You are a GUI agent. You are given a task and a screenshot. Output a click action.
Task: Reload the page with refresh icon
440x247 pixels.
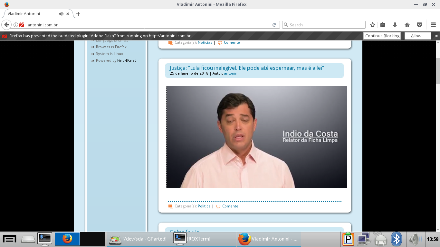(274, 25)
